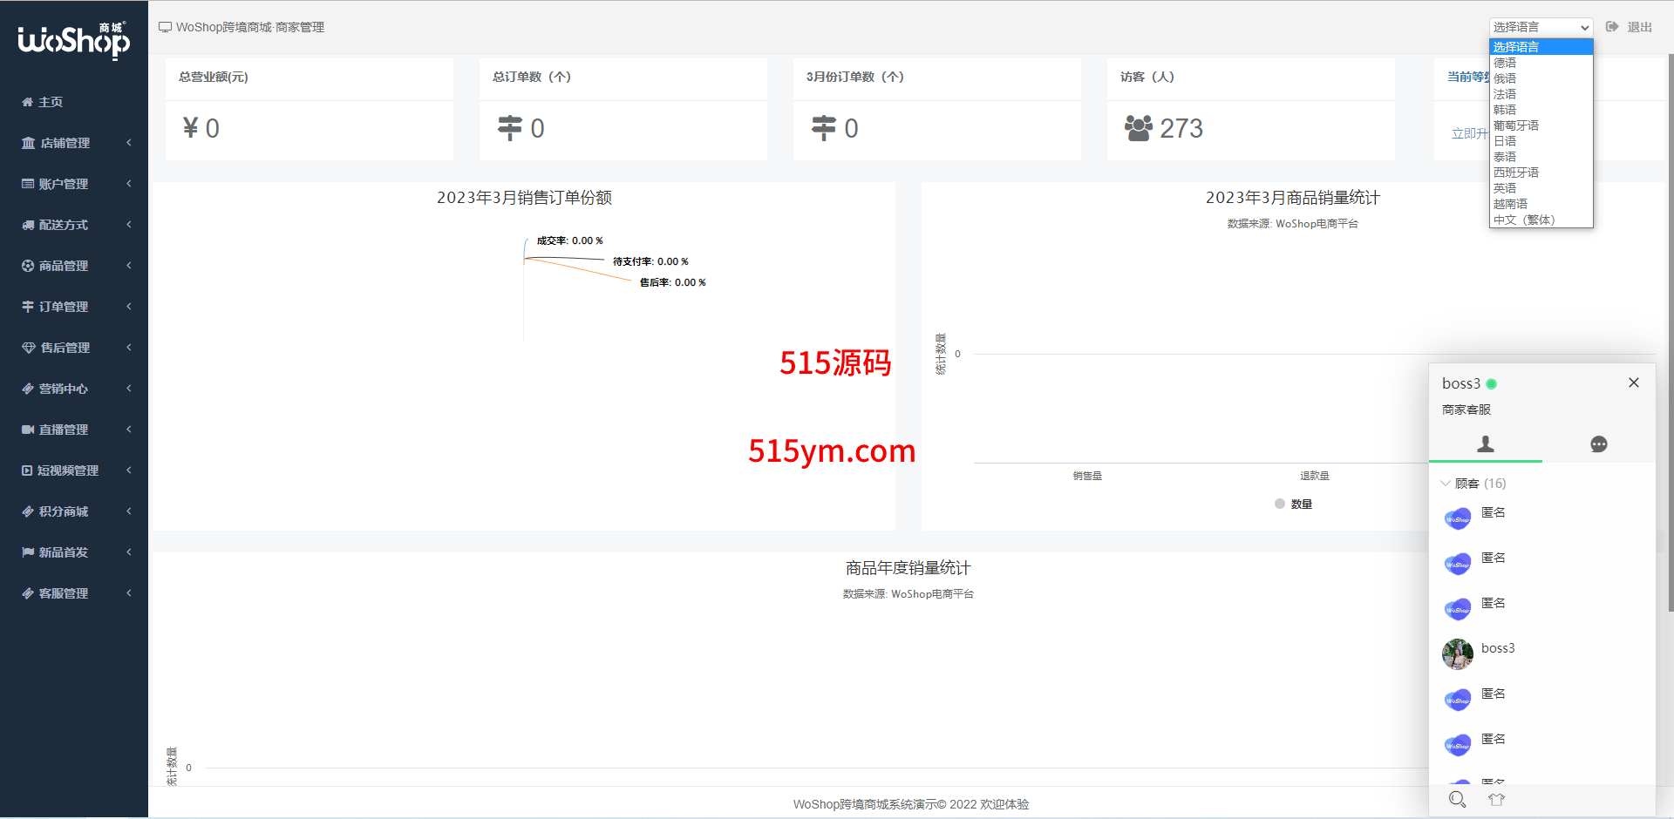
Task: Go to the home page menu item
Action: 51,102
